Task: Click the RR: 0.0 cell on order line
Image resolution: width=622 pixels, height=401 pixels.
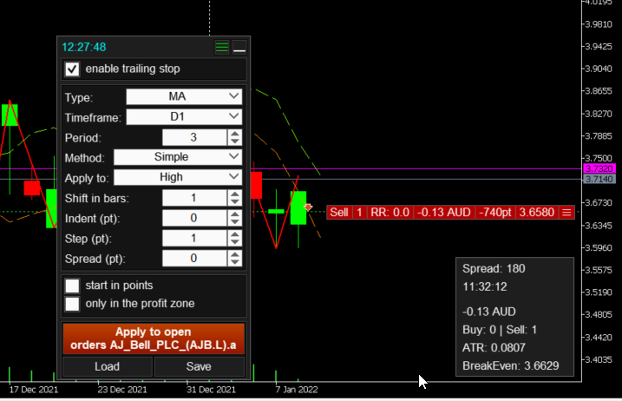Action: click(390, 213)
